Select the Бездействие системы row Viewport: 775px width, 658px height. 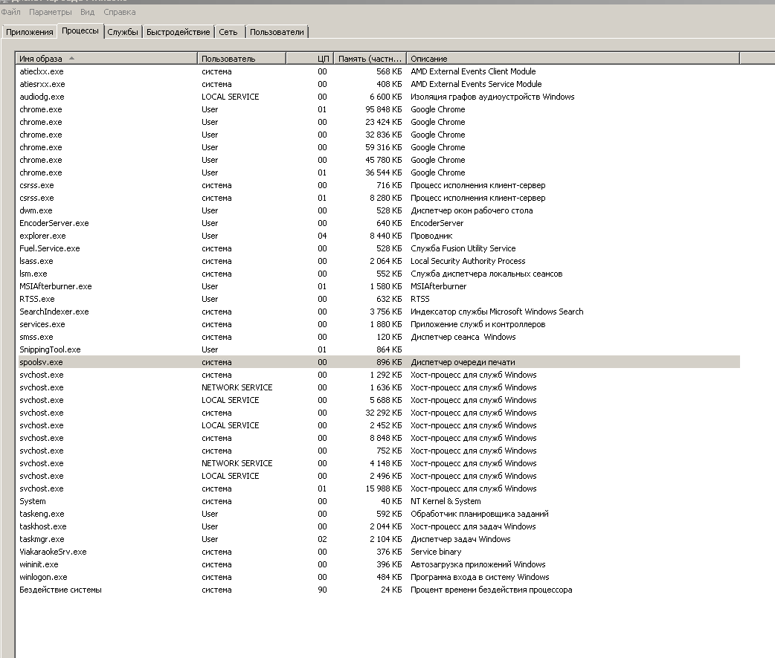tap(379, 590)
